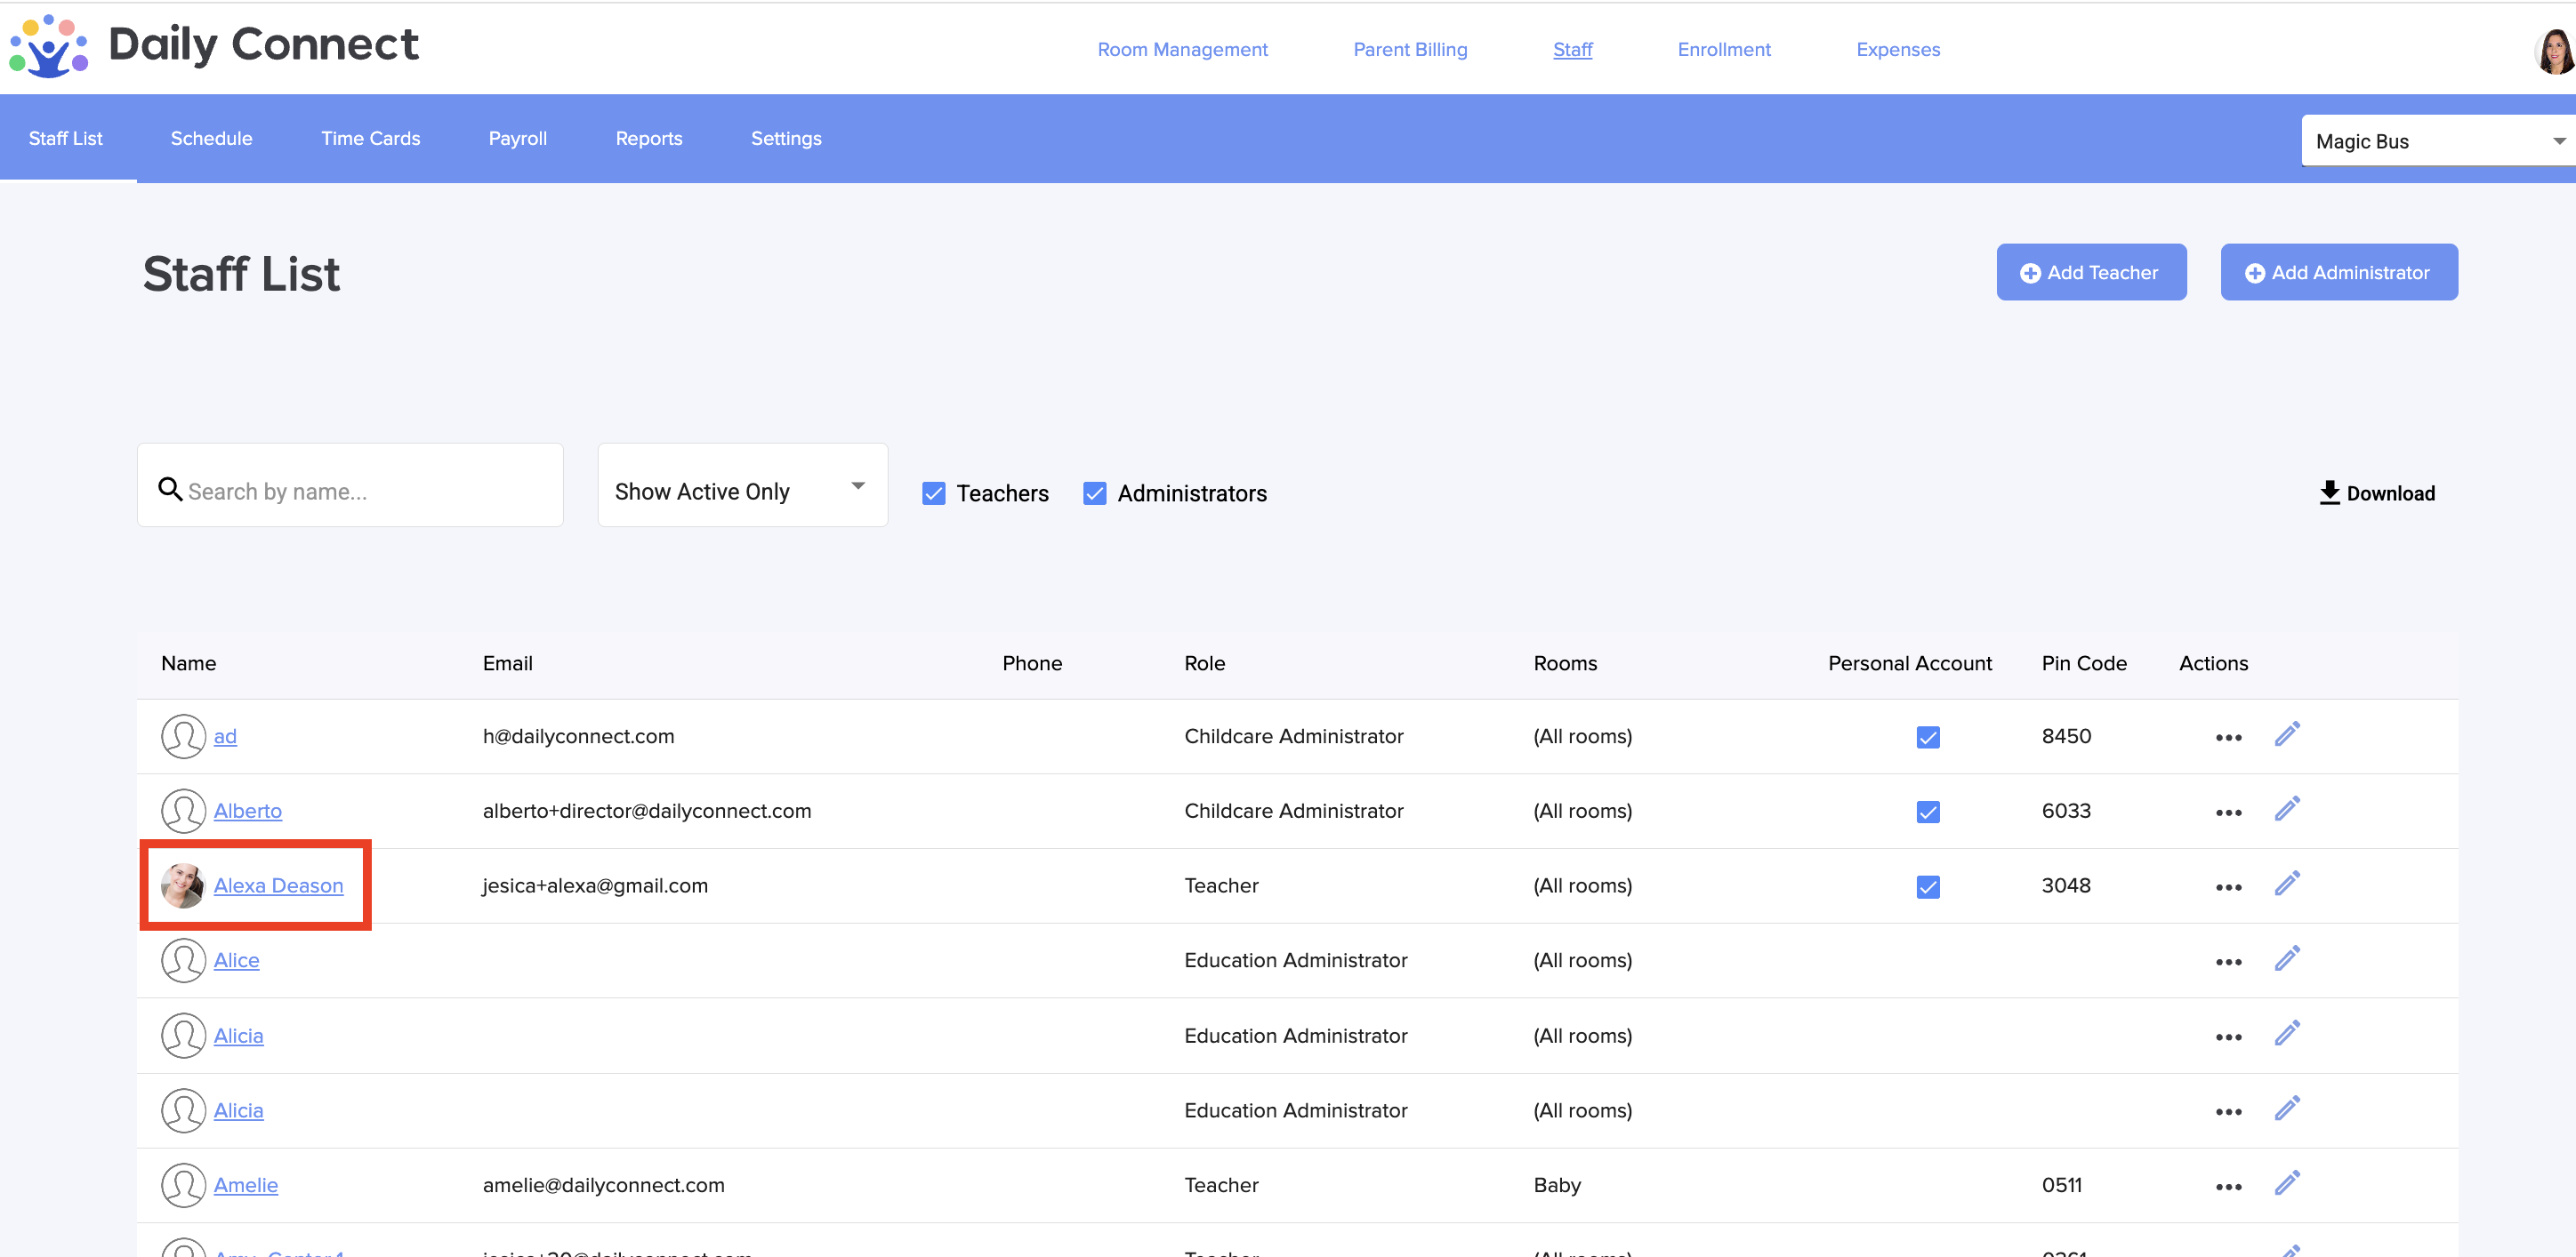
Task: Uncheck the Administrators filter checkbox
Action: (x=1094, y=493)
